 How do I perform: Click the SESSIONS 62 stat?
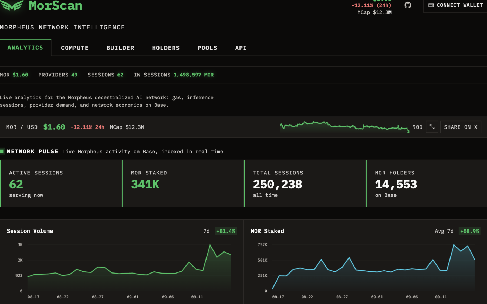tap(106, 75)
